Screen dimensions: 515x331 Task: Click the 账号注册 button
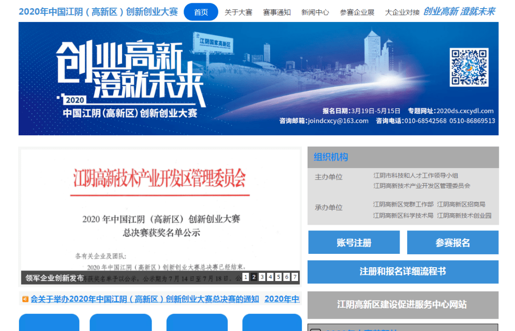354,242
